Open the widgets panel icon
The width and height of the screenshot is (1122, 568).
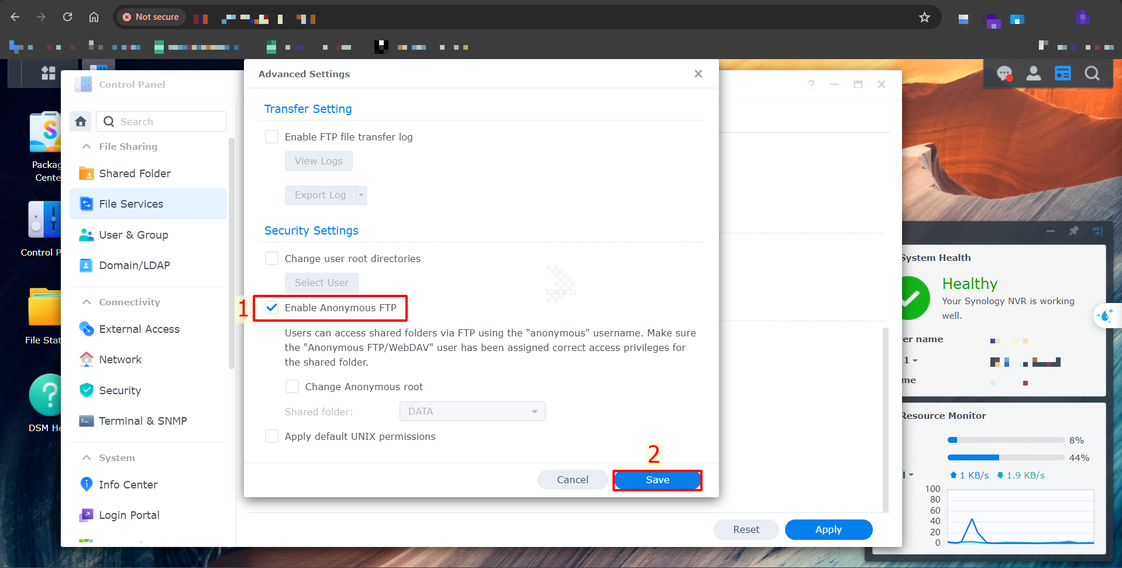click(1063, 73)
